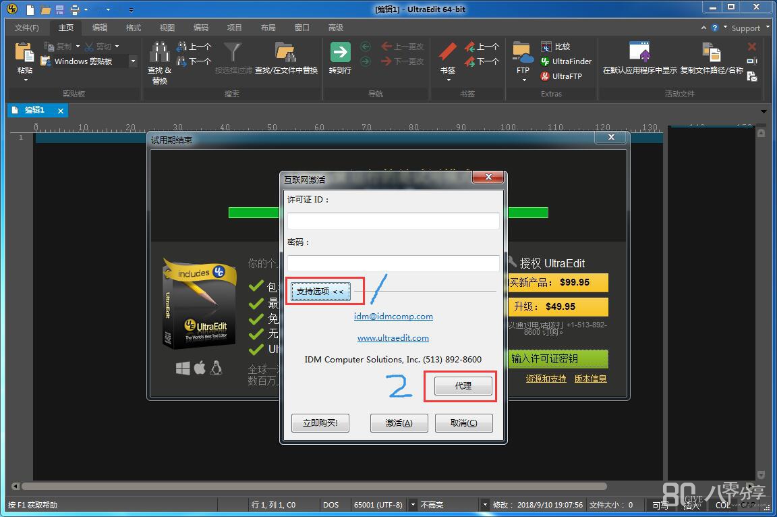Switch to the 项目 ribbon tab

[x=235, y=28]
